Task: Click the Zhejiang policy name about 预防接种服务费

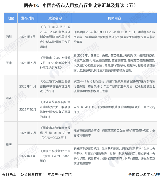Action: 55,109
